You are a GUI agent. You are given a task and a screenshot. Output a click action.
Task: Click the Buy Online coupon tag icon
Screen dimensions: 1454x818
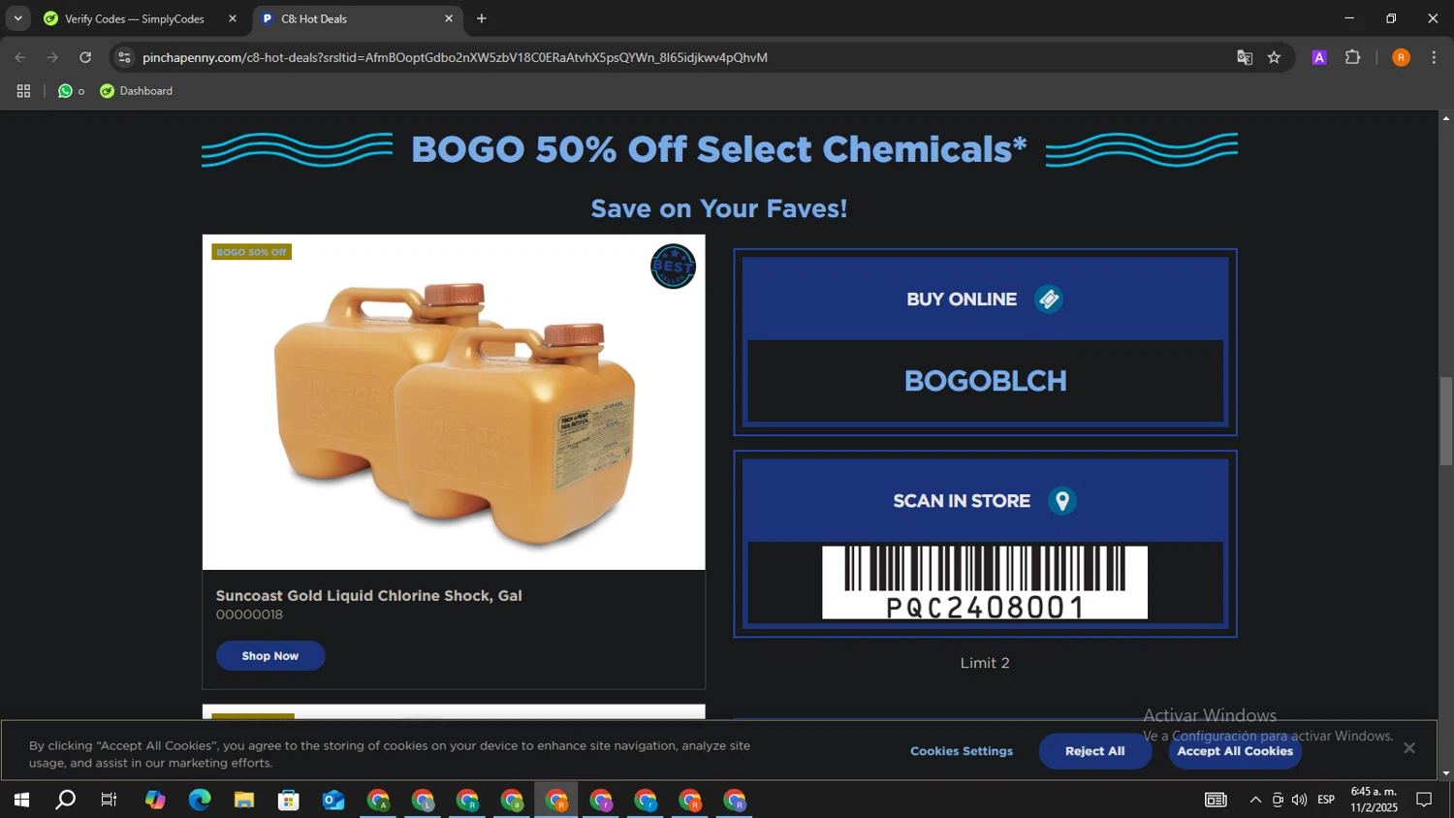click(1049, 299)
